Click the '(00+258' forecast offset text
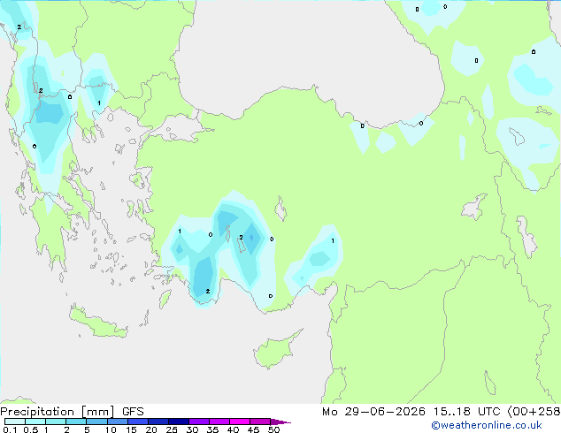Screen dimensions: 561x433 534,412
